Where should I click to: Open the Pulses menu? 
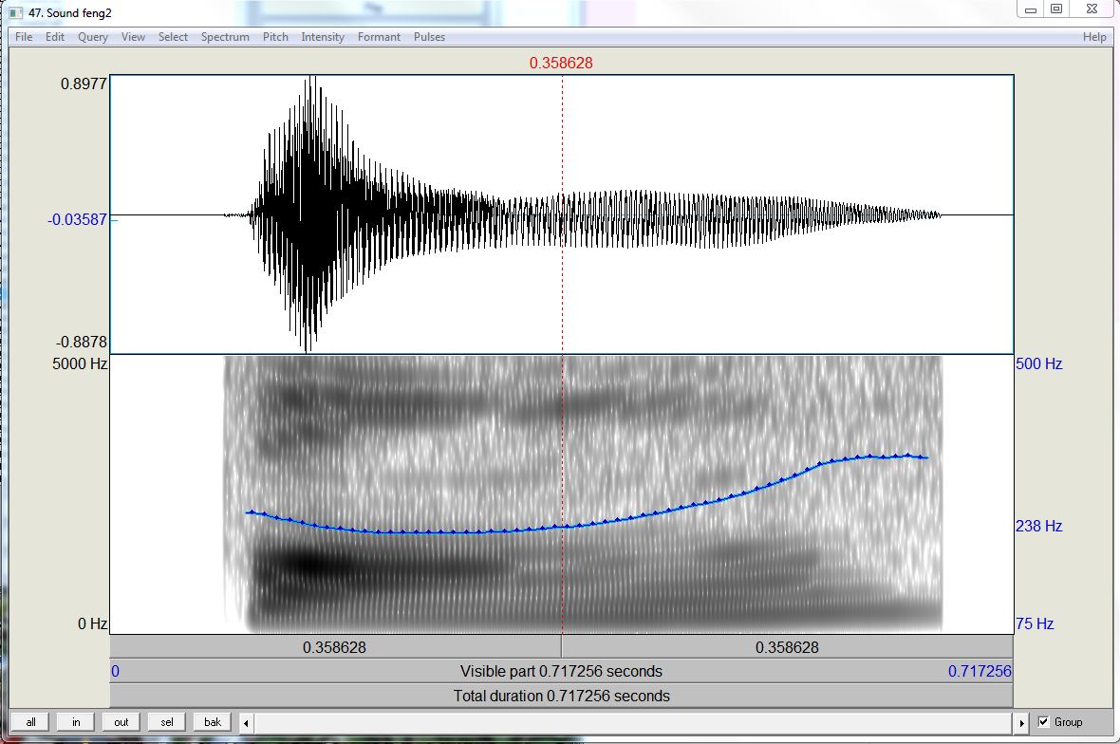429,36
